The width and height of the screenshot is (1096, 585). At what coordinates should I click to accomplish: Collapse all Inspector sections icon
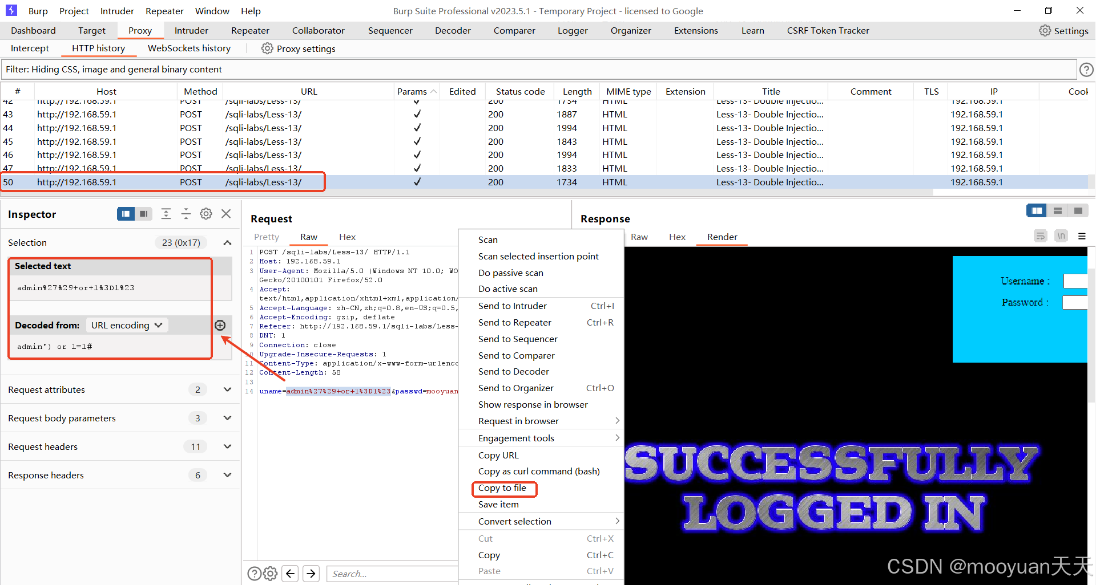(186, 214)
